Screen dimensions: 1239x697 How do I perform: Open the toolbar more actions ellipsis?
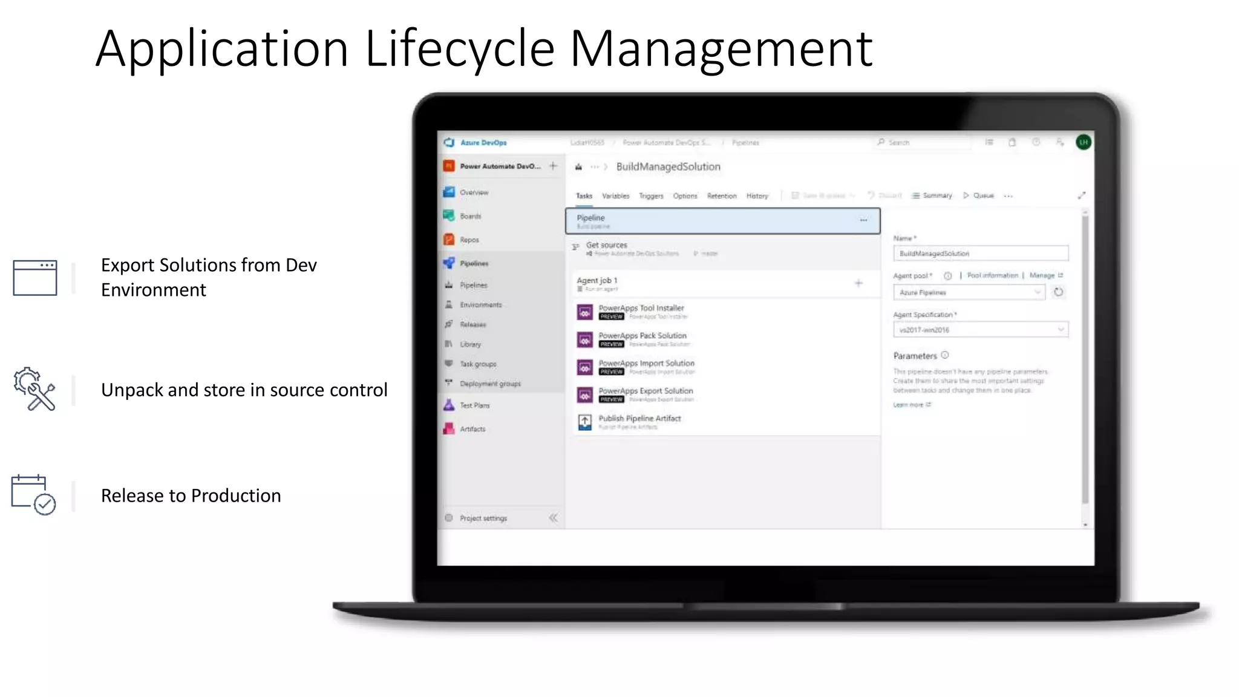point(1008,196)
